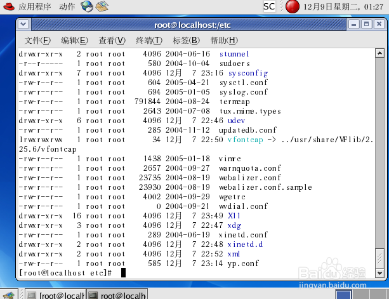The width and height of the screenshot is (389, 299).
Task: Click the yp.conf file name
Action: point(243,263)
